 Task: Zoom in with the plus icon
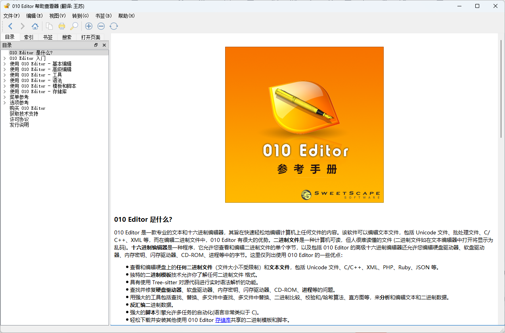click(x=89, y=26)
